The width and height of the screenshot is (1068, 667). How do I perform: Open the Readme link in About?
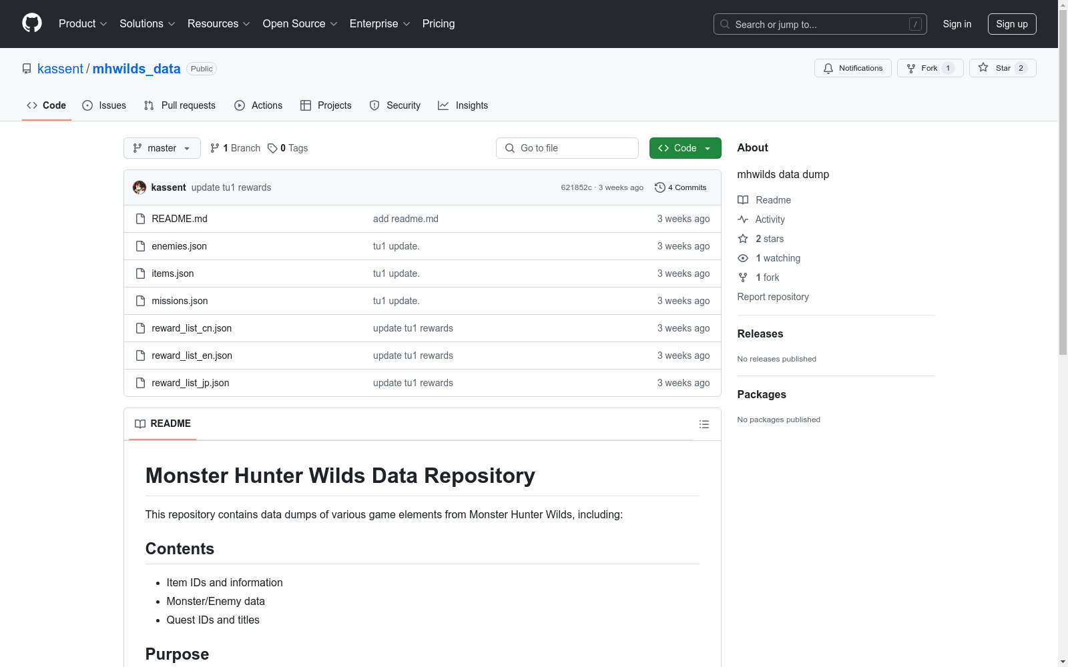coord(764,200)
